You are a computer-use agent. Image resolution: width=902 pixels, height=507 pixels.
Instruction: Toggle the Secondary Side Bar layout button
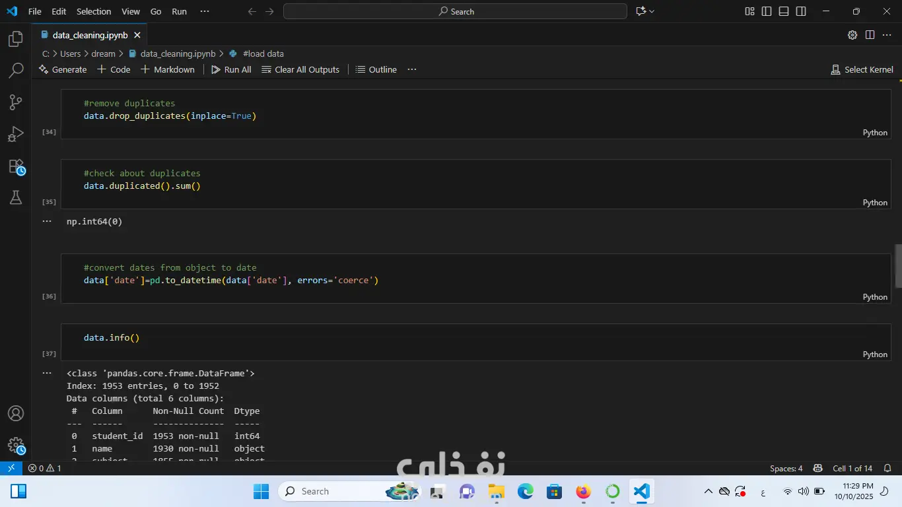click(801, 11)
